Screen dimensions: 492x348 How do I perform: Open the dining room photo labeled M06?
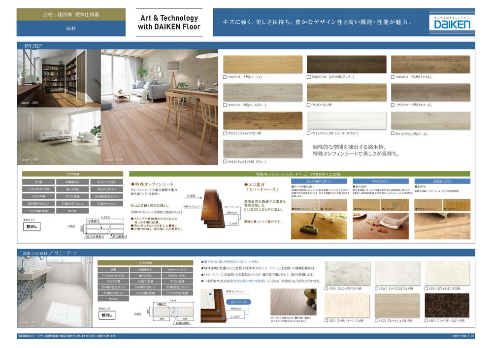click(160, 107)
